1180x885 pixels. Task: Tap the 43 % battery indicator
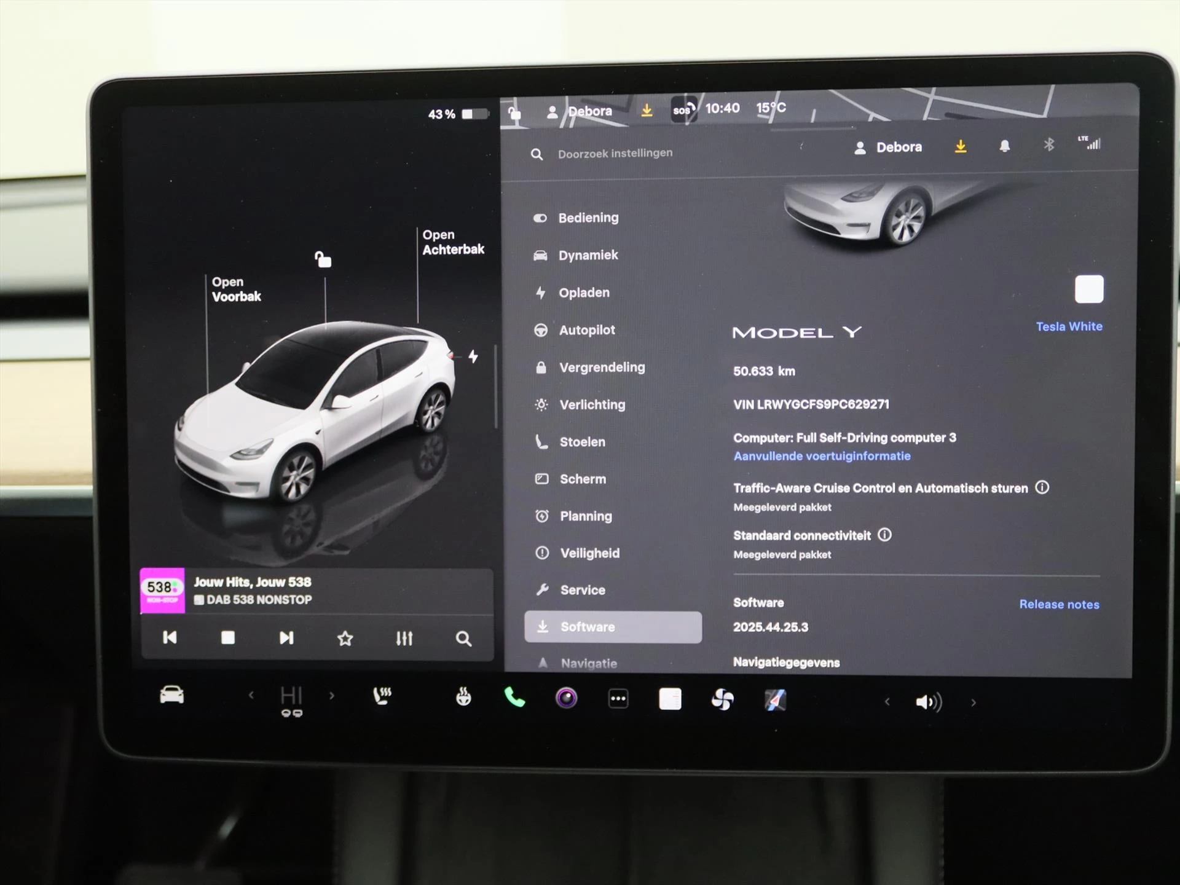click(458, 114)
